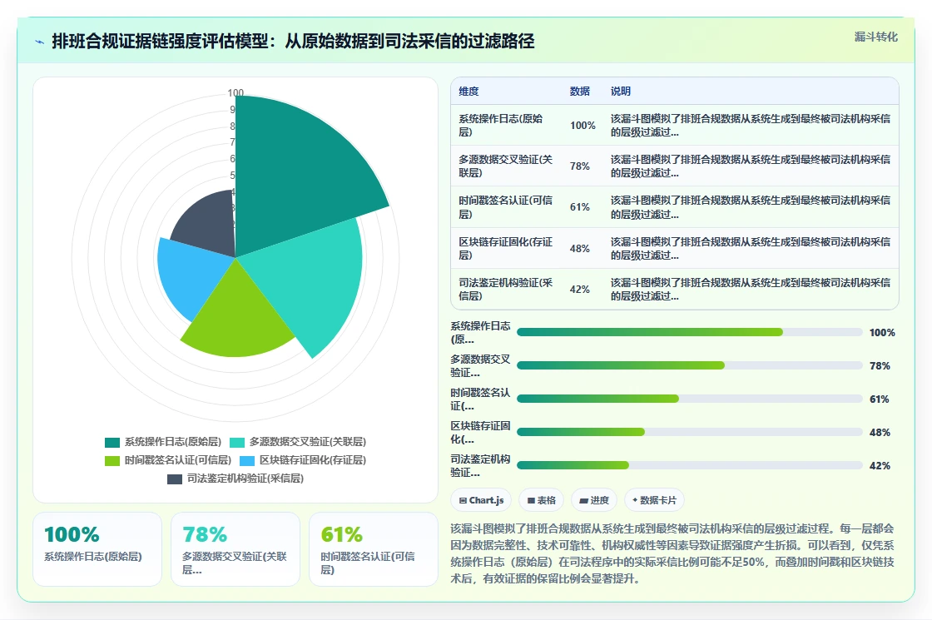Select the 进度 tag
Viewport: 932px width, 620px height.
tap(594, 500)
